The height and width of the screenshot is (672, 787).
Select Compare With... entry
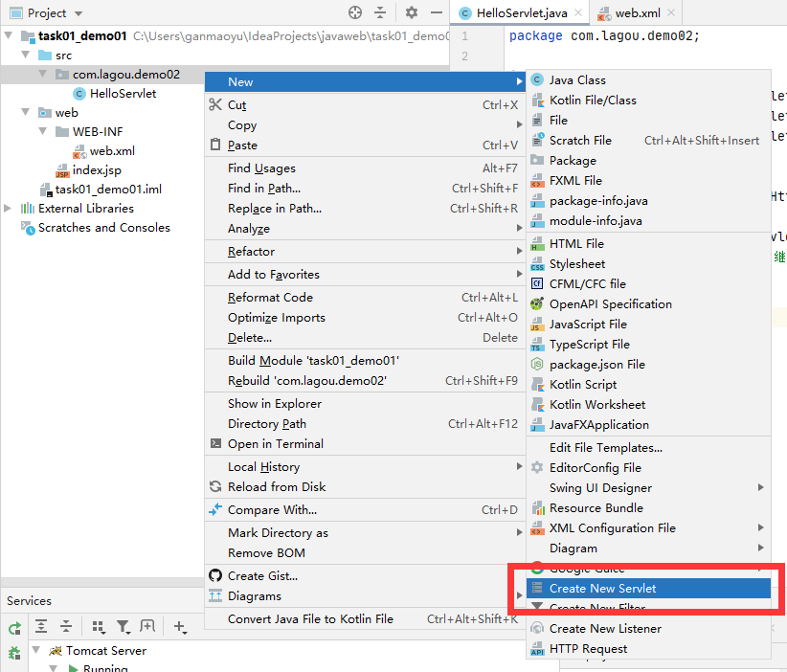365,510
